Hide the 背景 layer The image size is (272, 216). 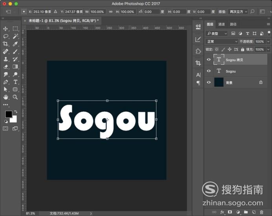[x=209, y=82]
